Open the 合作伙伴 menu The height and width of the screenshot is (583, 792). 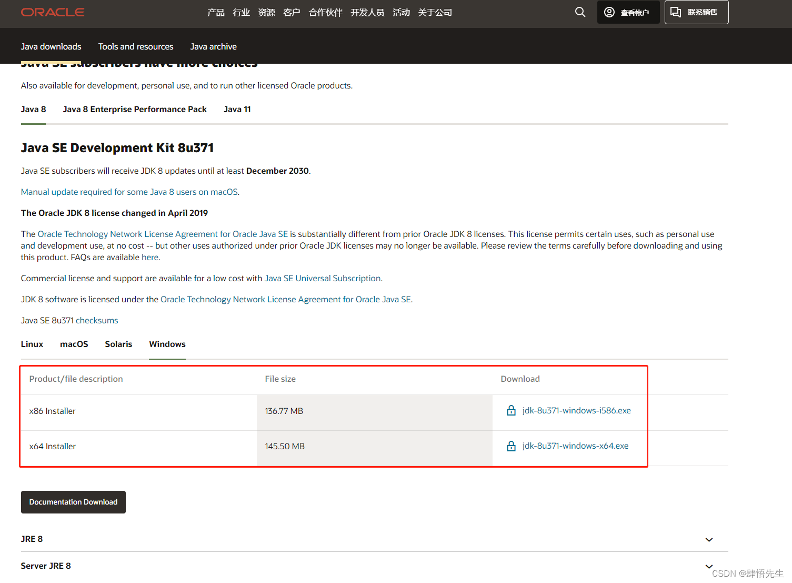(325, 12)
